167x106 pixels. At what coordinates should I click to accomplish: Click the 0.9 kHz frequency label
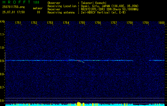coord(2,61)
